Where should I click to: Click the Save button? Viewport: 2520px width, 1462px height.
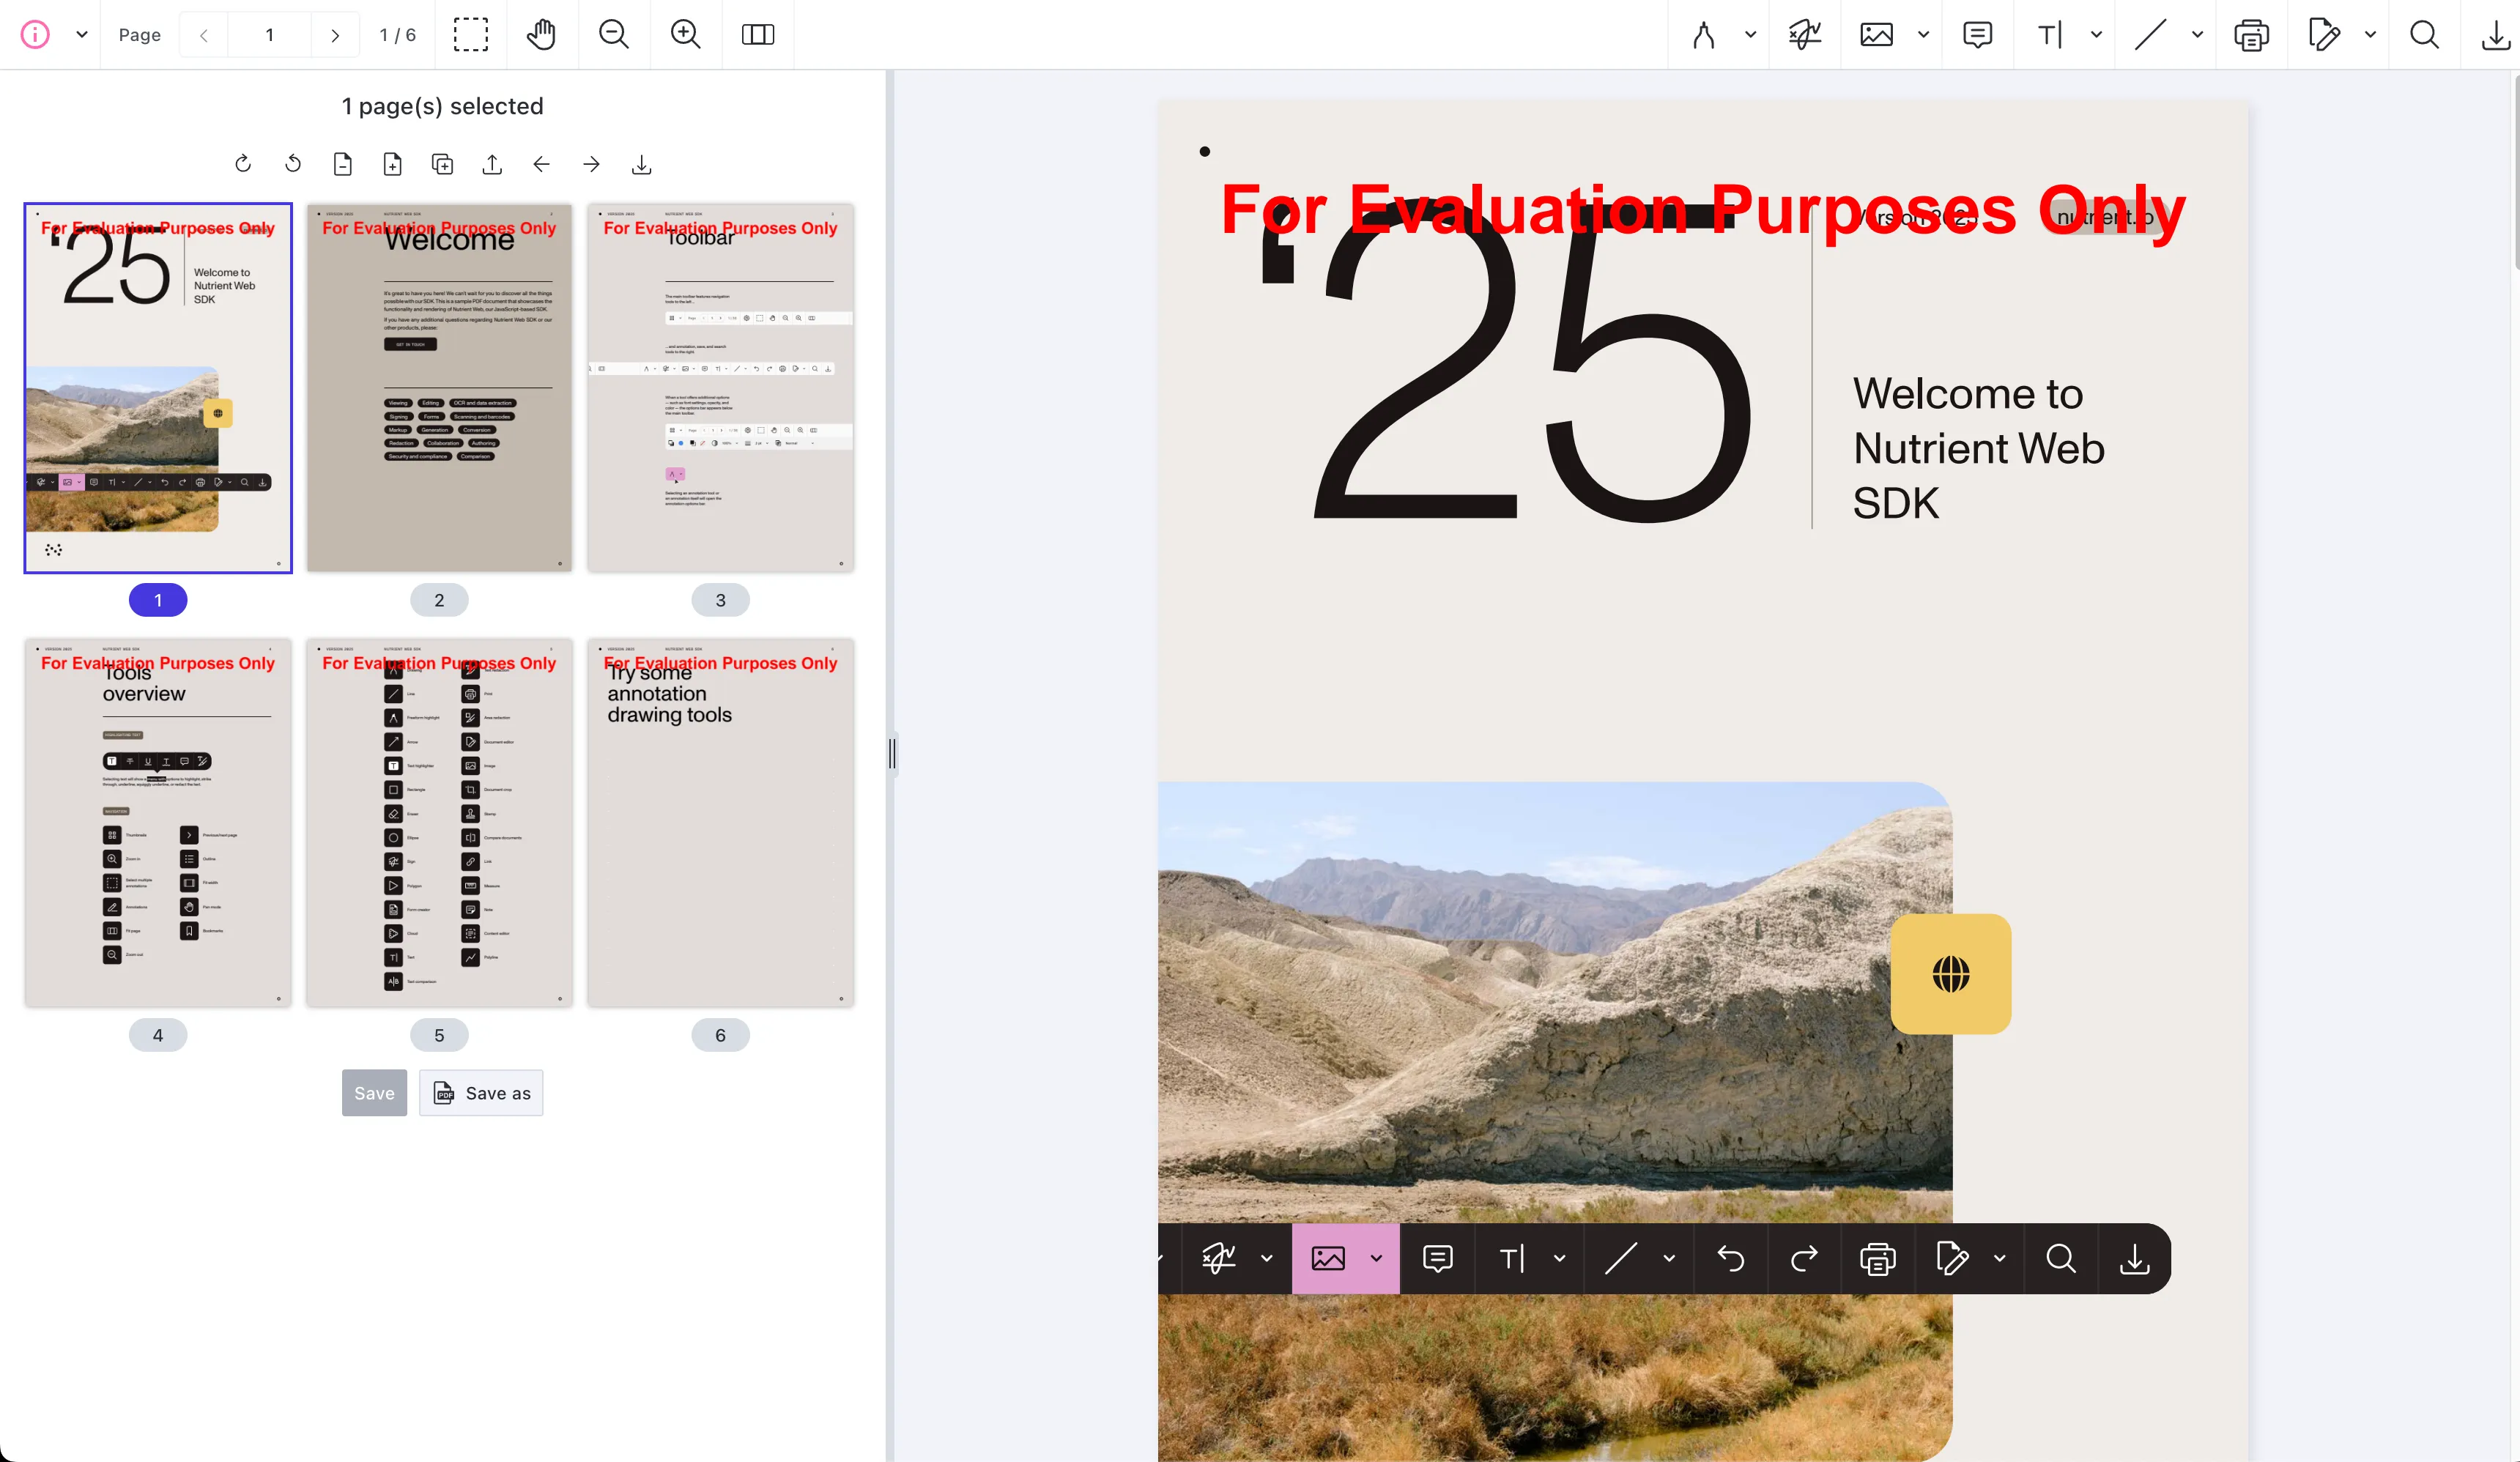point(374,1093)
